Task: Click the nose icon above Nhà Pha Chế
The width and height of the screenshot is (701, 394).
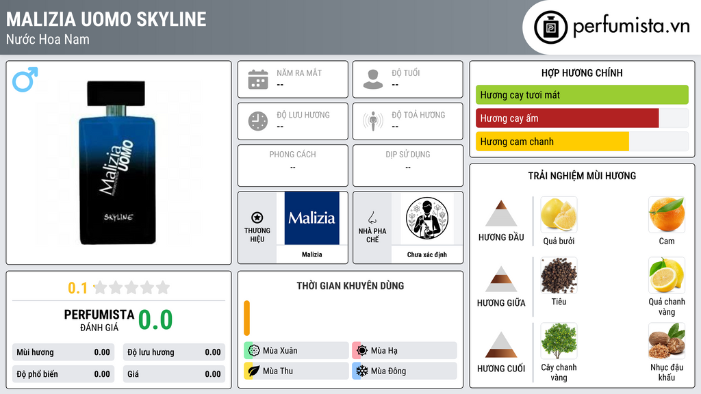Action: pyautogui.click(x=372, y=218)
